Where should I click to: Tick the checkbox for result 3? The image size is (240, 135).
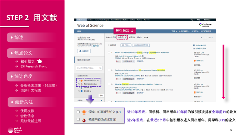click(109, 84)
